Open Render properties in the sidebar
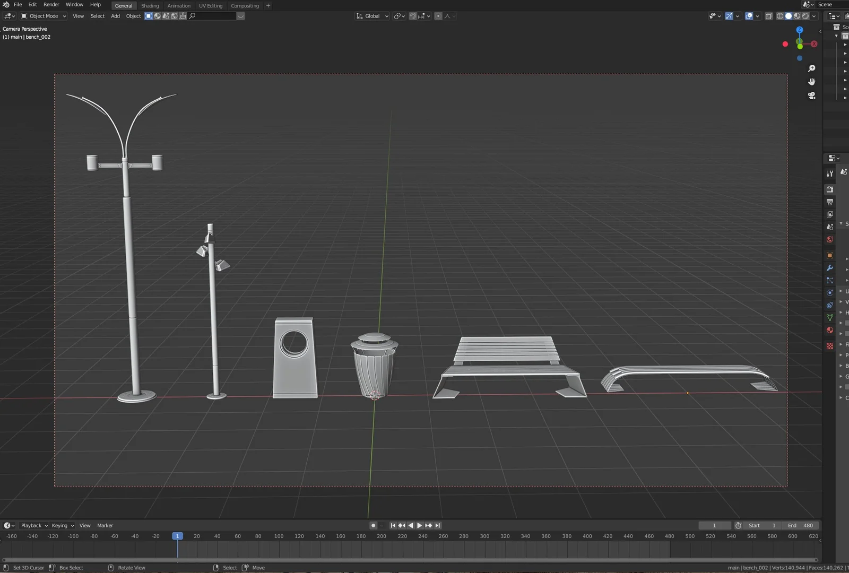The image size is (849, 573). click(x=829, y=190)
